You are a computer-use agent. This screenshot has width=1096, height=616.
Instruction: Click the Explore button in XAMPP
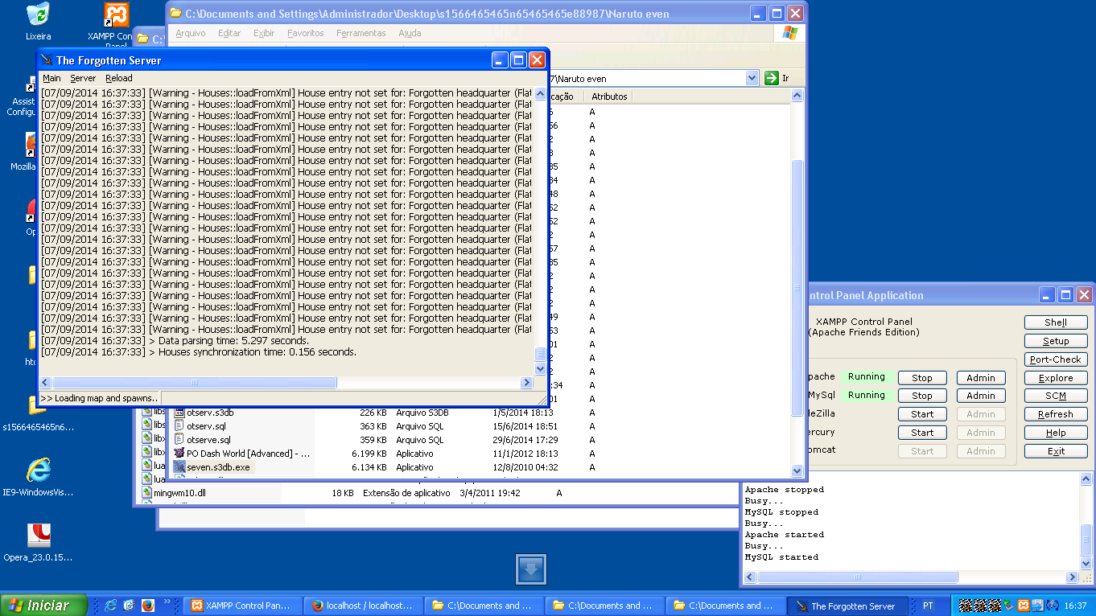(x=1056, y=378)
